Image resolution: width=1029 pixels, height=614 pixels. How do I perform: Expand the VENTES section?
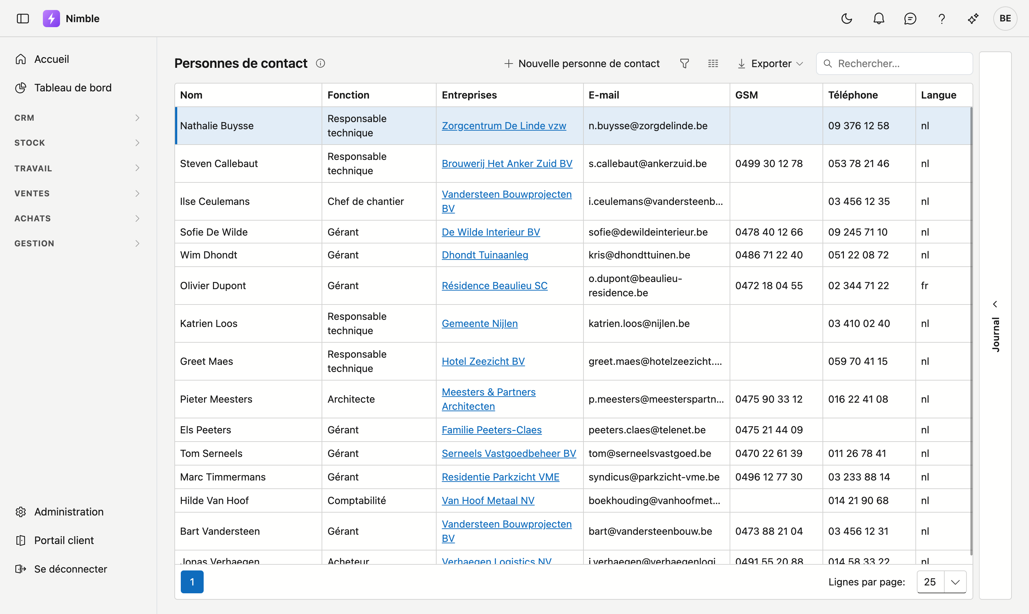point(78,193)
